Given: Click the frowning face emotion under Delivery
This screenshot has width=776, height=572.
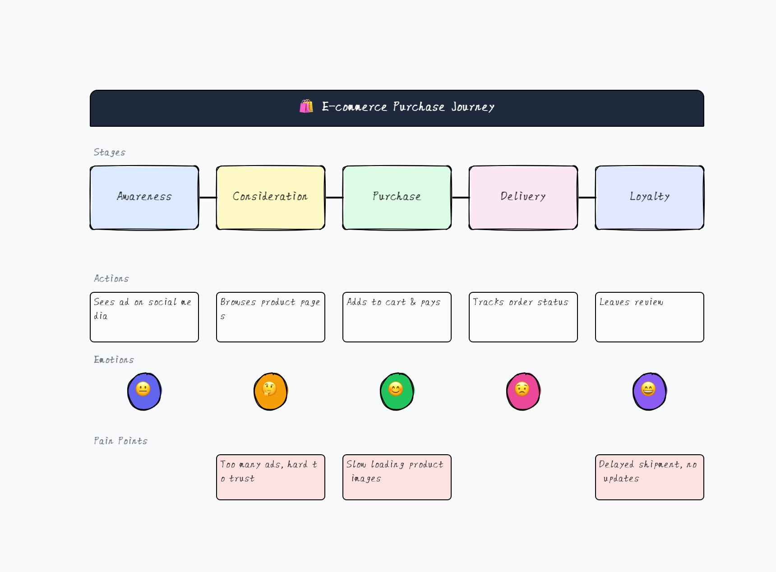Looking at the screenshot, I should pos(523,391).
